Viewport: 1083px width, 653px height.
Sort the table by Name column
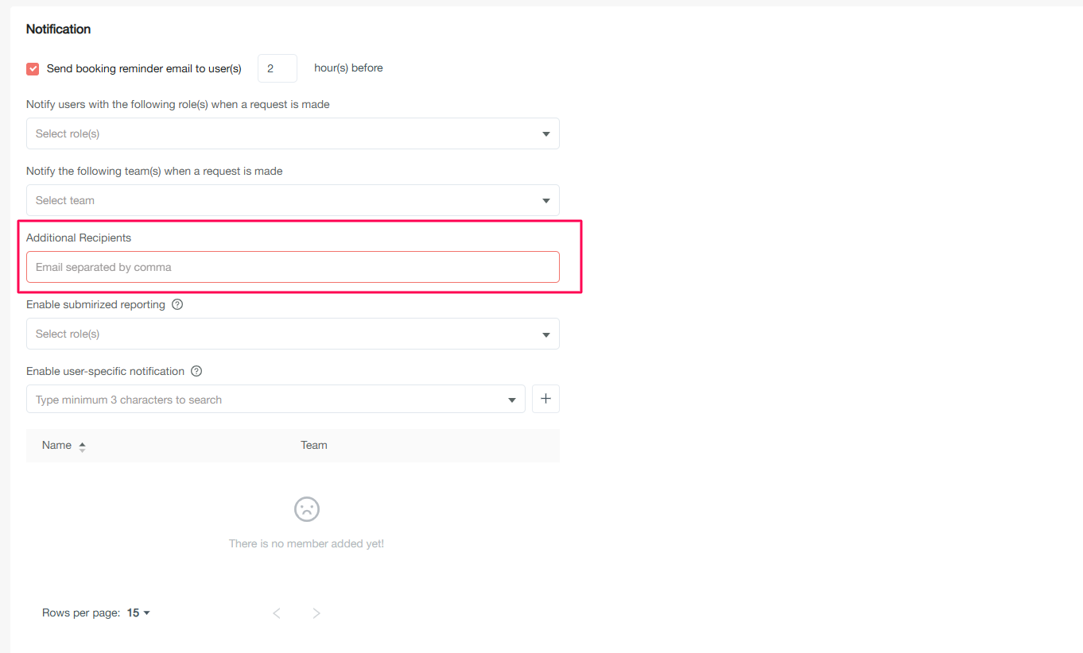pyautogui.click(x=56, y=446)
